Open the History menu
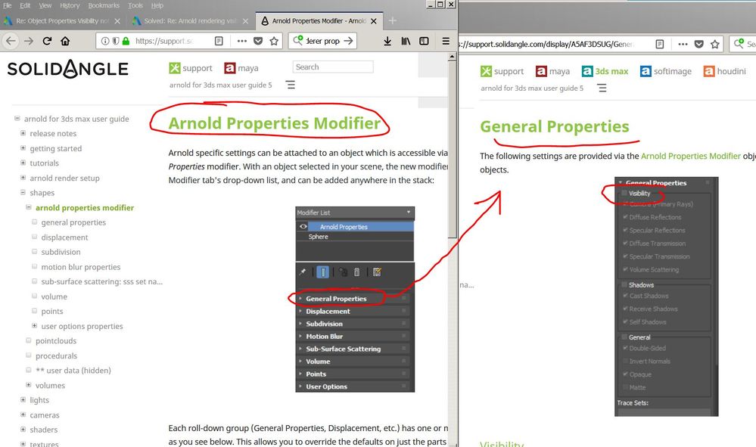Screen dimensions: 756x447 pos(70,5)
